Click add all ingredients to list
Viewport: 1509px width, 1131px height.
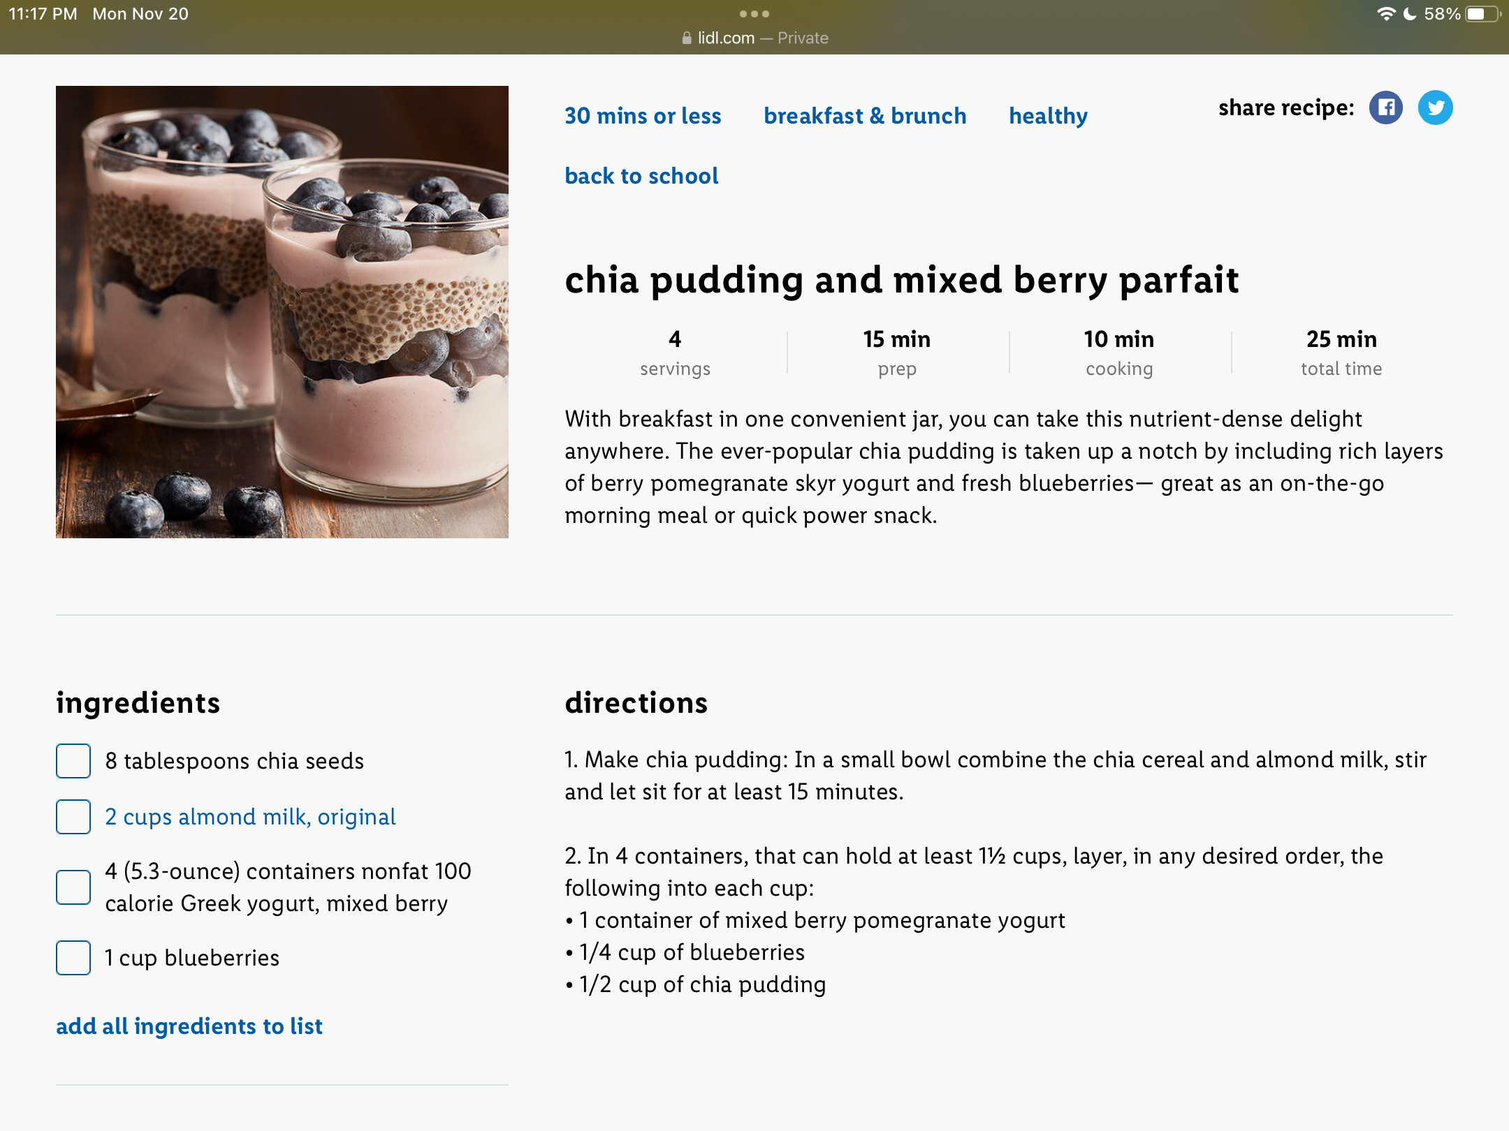click(x=189, y=1026)
